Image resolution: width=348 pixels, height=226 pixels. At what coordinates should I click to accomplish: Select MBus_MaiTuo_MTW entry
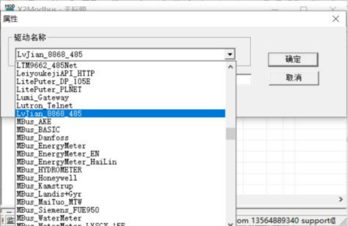(x=120, y=202)
